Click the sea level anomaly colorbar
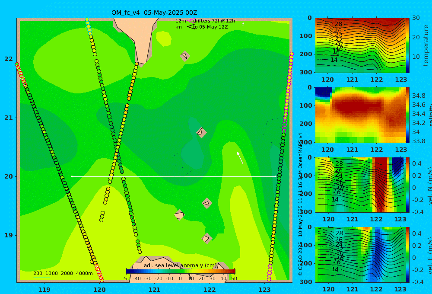Screen dimensions: 432x294 (x=181, y=272)
